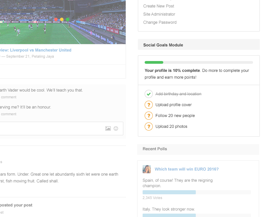Image resolution: width=271 pixels, height=217 pixels.
Task: Click the Add birthday and location goal
Action: coord(178,94)
